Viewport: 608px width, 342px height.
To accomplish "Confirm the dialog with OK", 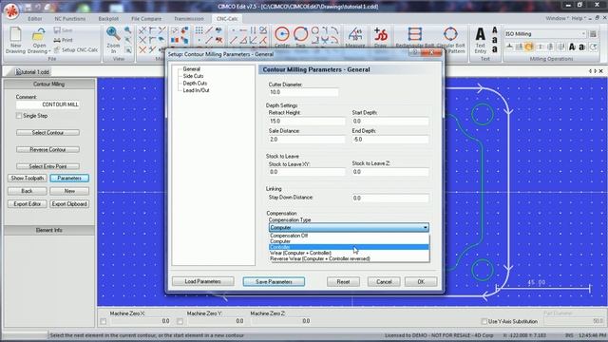I will (421, 282).
